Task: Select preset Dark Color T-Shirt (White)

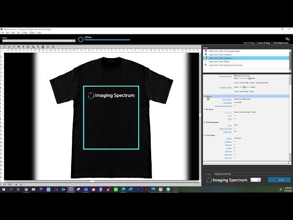Action: coord(246,61)
